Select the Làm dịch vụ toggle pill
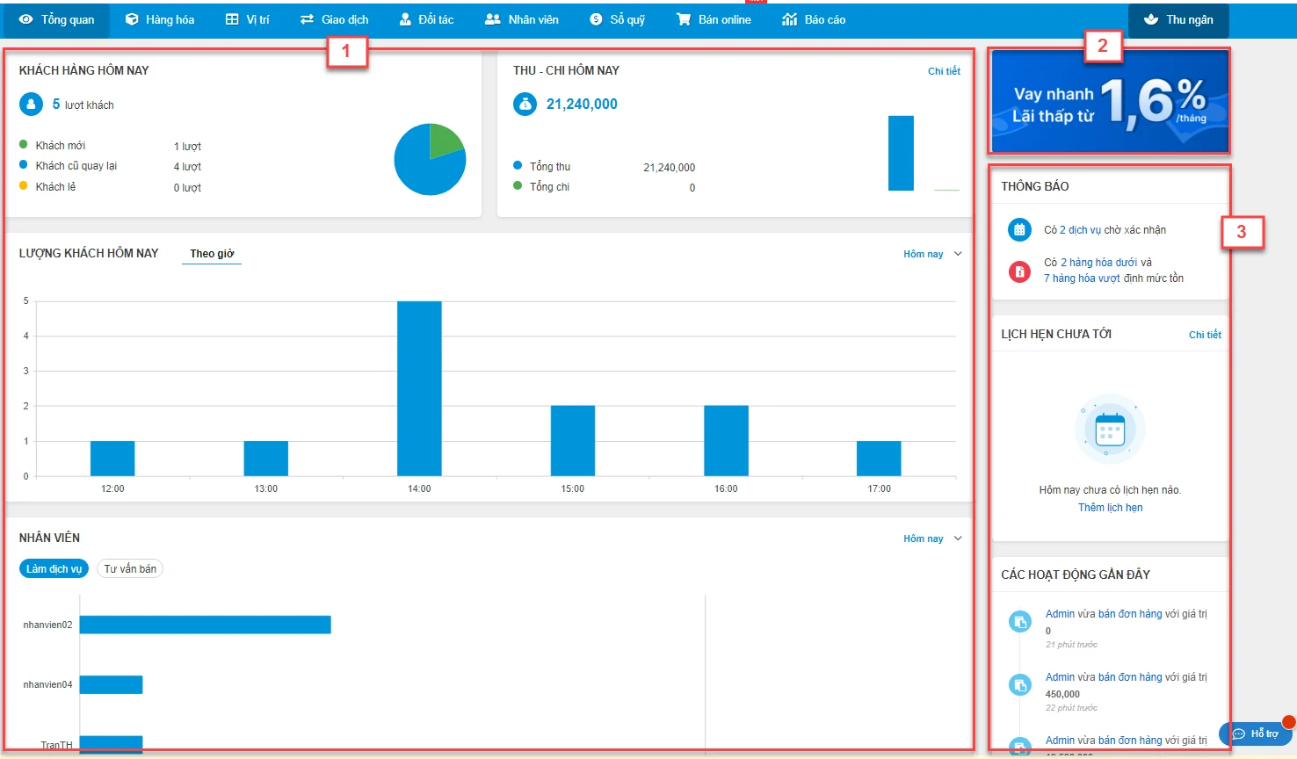Viewport: 1297px width, 759px height. 54,569
